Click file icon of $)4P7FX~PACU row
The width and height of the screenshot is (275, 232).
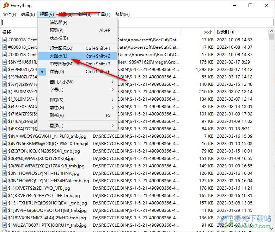(5, 107)
